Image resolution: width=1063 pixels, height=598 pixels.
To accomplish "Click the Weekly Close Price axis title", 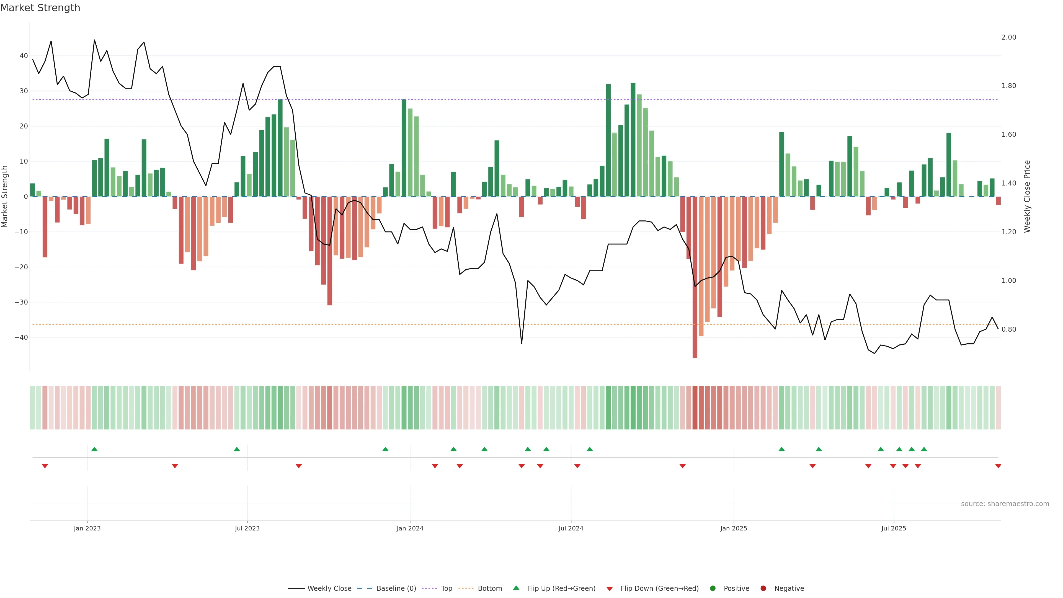I will (x=1027, y=197).
